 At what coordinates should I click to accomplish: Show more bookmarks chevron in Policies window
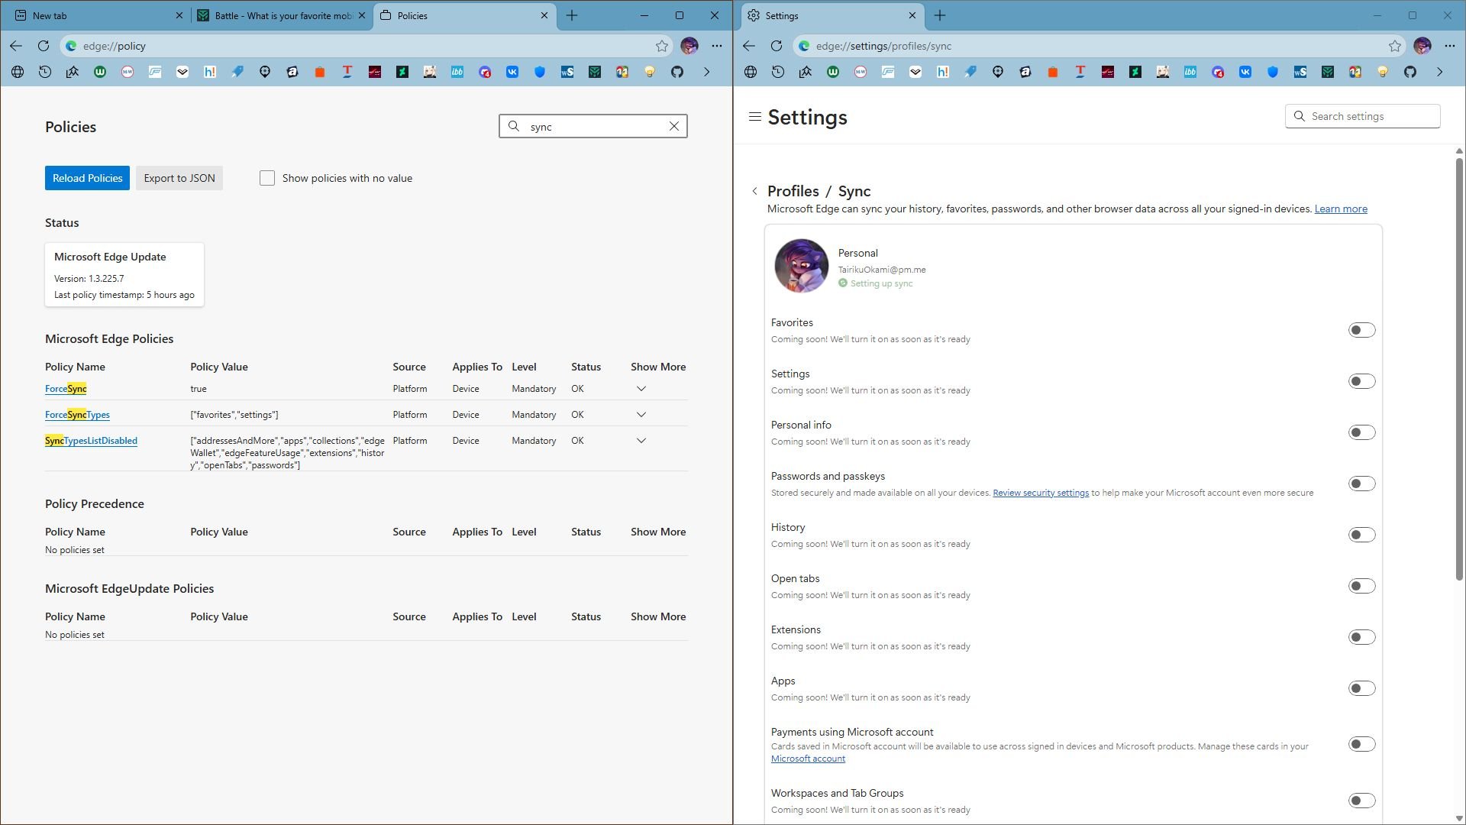[707, 72]
